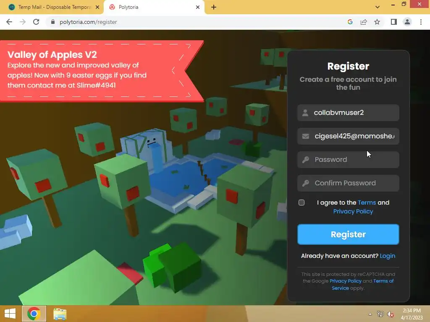The width and height of the screenshot is (430, 322).
Task: Go back to the previous page
Action: 9,22
